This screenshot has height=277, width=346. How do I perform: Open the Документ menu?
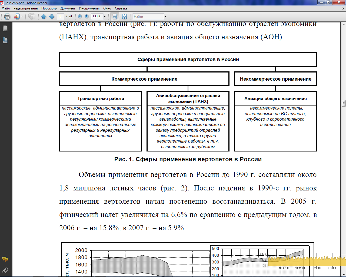coord(68,8)
